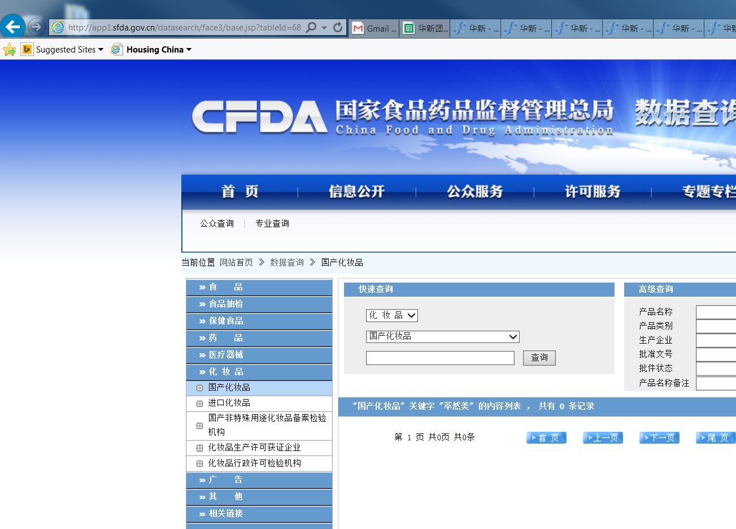Click the Refresh page icon
The height and width of the screenshot is (529, 736).
pos(338,27)
